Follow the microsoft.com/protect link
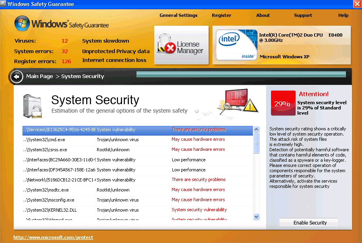Viewport: 362px width, 243px height. (x=53, y=237)
